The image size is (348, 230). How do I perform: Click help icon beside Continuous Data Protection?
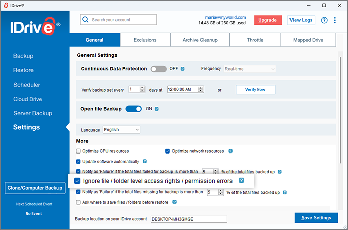(182, 69)
